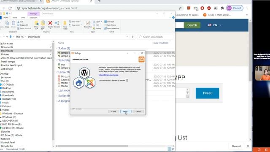This screenshot has width=270, height=152.
Task: Click Copy path in the Clipboard group
Action: point(23,25)
